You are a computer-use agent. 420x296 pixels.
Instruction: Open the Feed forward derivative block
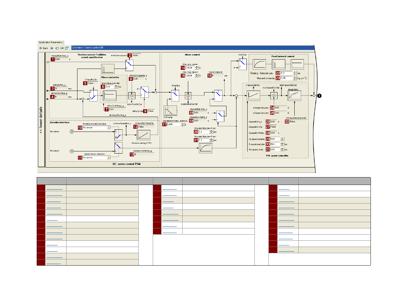click(278, 64)
